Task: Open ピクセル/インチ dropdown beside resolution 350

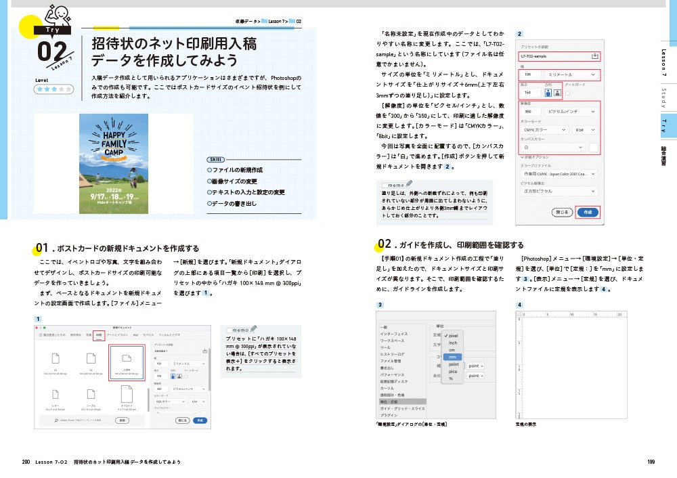Action: tap(571, 112)
